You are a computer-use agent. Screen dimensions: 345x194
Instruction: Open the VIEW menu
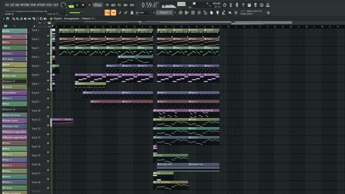[33, 5]
